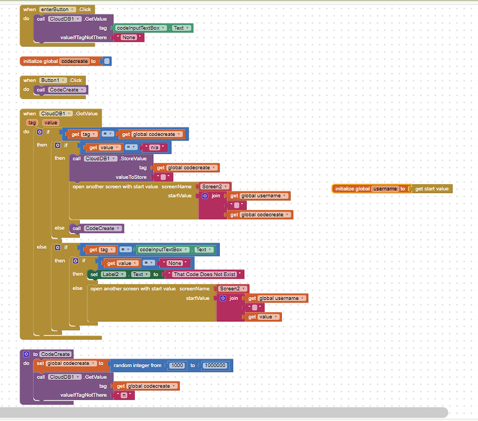Open the gear on the if block comparing value to None
Image resolution: width=478 pixels, height=421 pixels.
[75, 260]
